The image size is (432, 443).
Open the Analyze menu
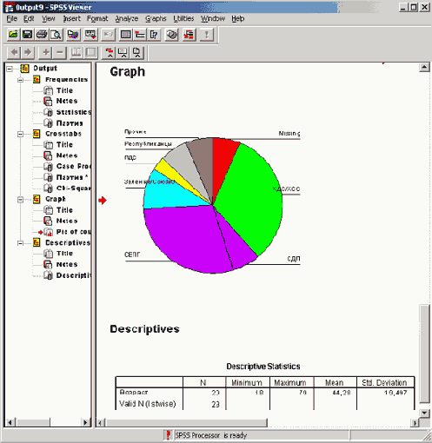click(127, 19)
